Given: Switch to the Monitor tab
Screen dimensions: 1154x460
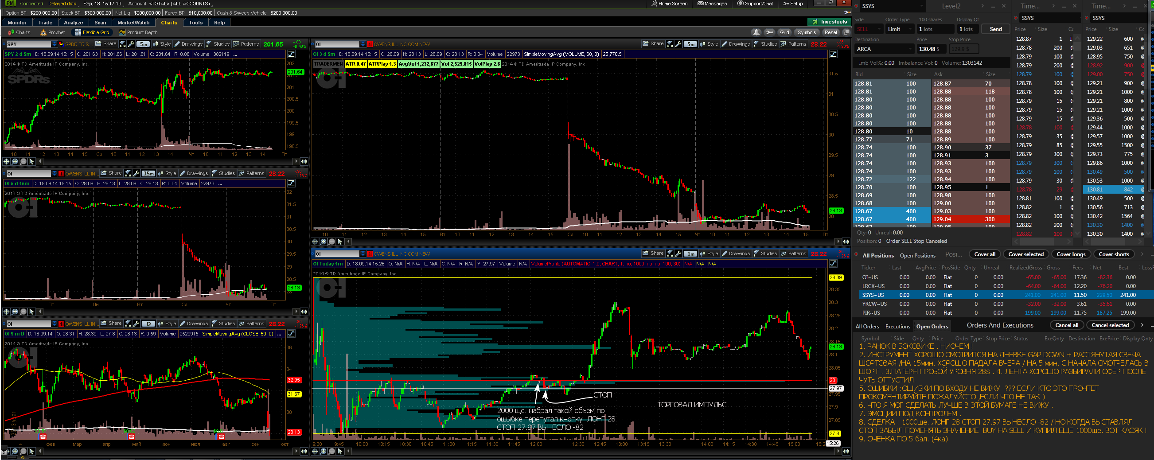Looking at the screenshot, I should pos(17,23).
